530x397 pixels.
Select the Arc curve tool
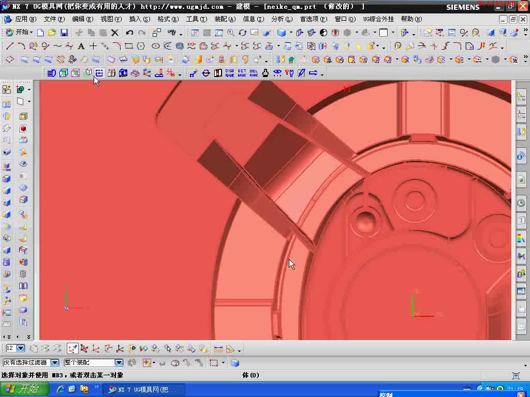coord(21,46)
